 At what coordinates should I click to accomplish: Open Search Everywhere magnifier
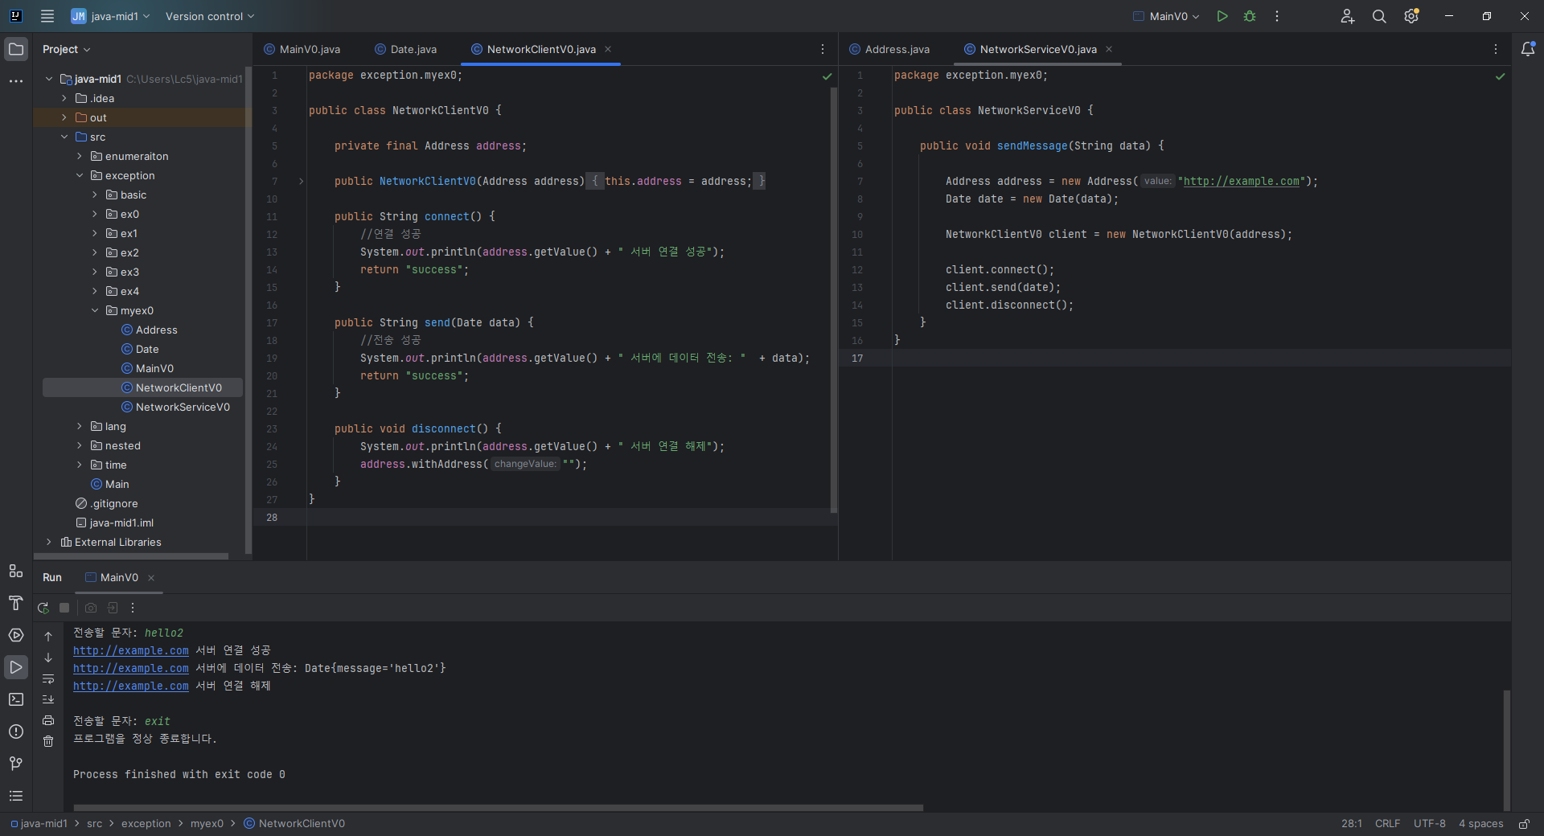(x=1379, y=16)
